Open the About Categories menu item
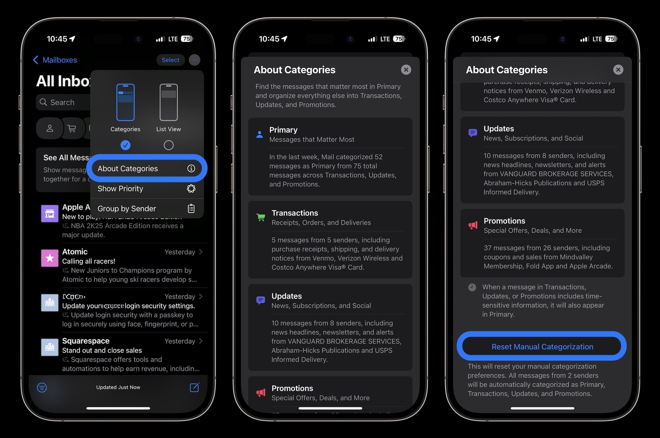This screenshot has height=438, width=660. (146, 168)
